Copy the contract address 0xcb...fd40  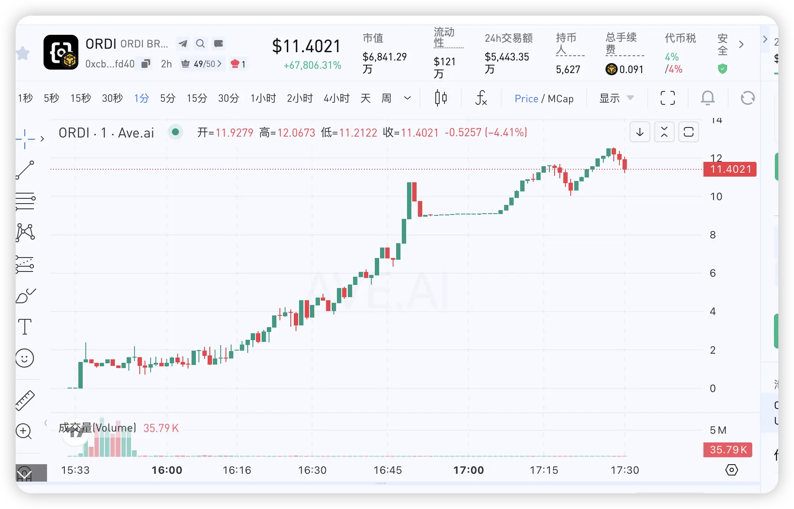tap(146, 64)
